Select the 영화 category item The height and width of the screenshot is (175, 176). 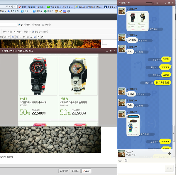pyautogui.click(x=5, y=32)
